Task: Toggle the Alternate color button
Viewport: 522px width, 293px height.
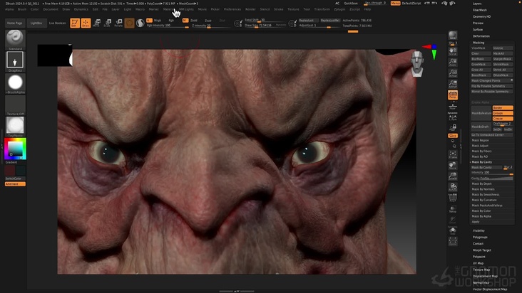Action: [x=15, y=183]
